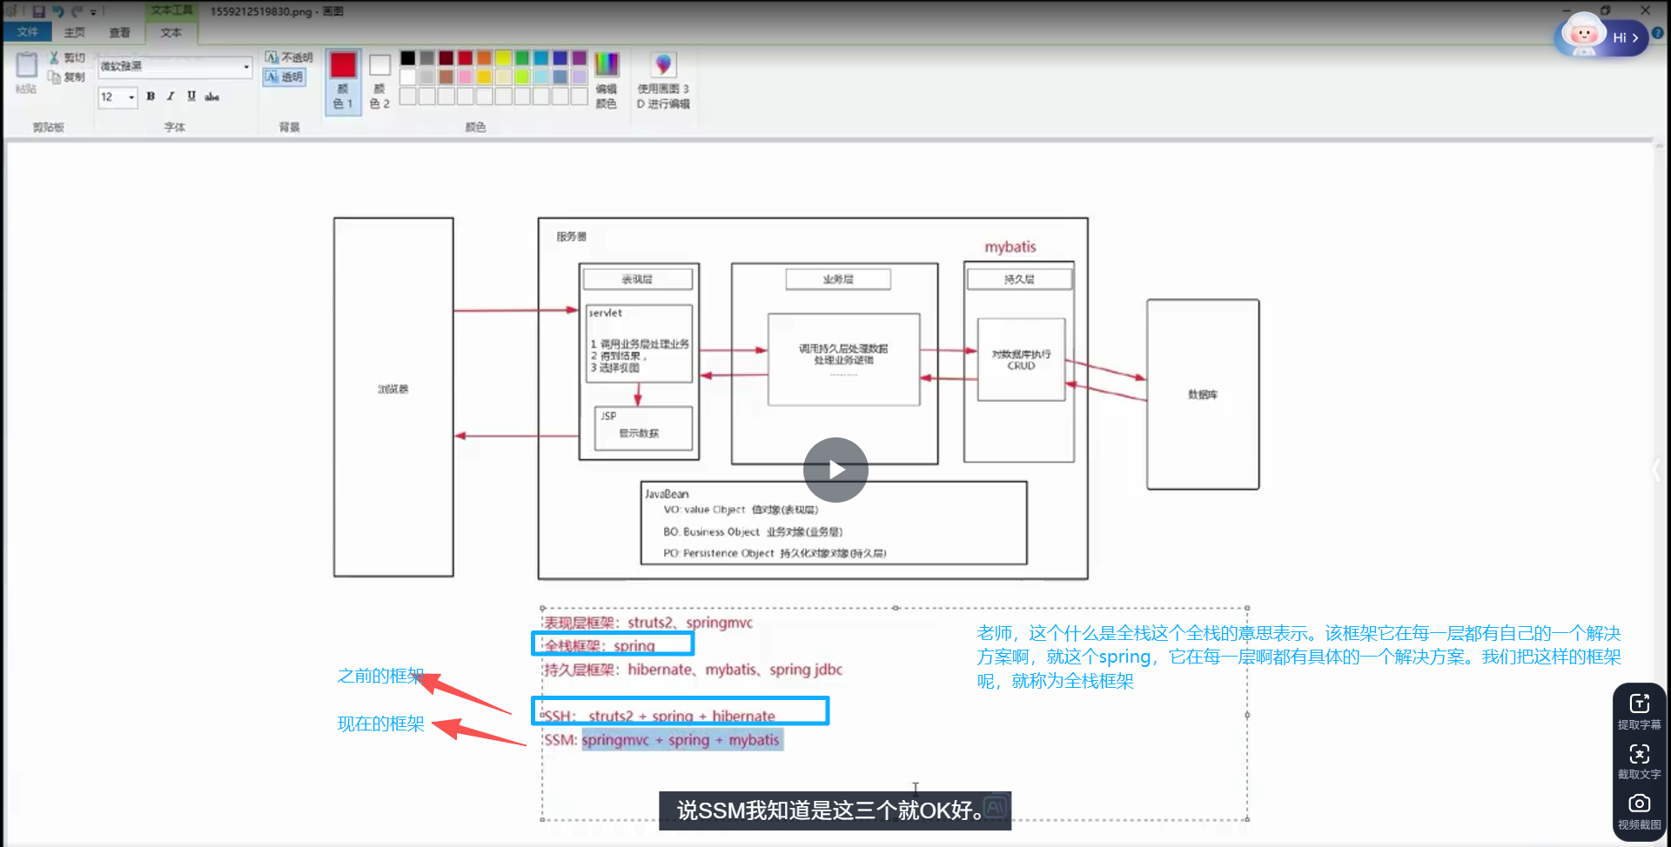Pick the white color swatch
The height and width of the screenshot is (847, 1671).
(407, 77)
